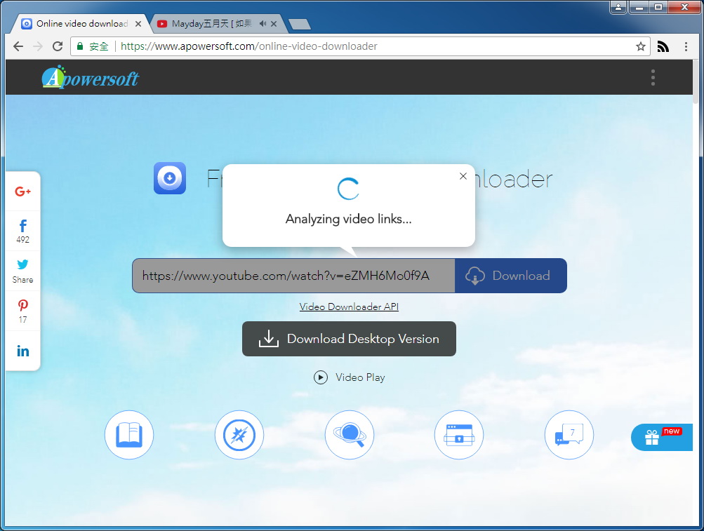Viewport: 704px width, 531px height.
Task: Go forward in browser
Action: [38, 46]
